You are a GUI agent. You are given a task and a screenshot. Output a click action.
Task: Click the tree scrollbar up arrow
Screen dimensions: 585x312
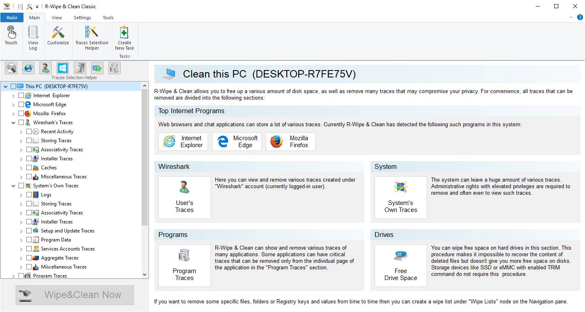click(x=144, y=86)
